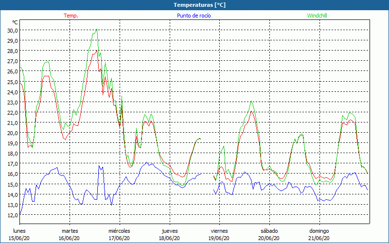Screen dimensions: 389x243
Task: Click the '16,0' y-axis value
Action: (13, 174)
